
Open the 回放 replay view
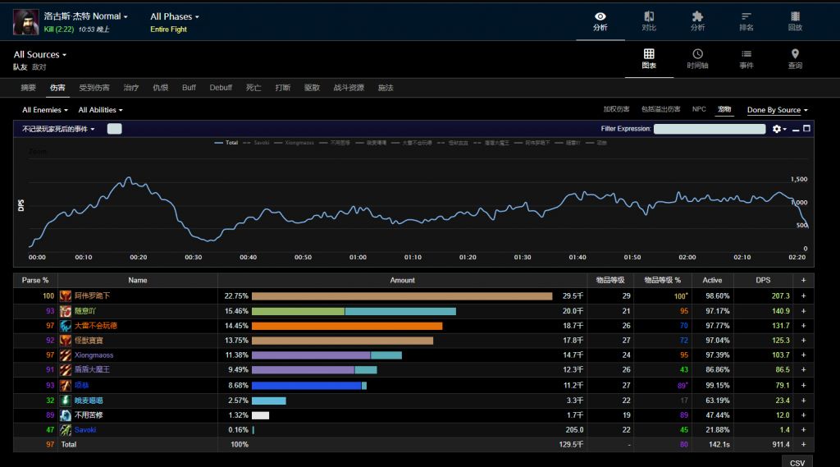point(794,21)
